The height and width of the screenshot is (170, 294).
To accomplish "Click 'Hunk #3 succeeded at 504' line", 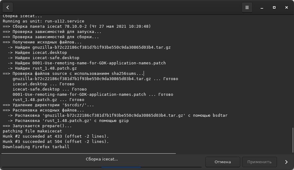I will click(56, 142).
